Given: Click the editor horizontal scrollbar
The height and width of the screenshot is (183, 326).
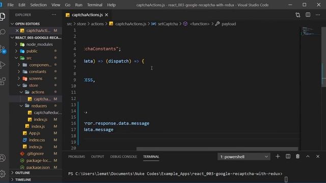Looking at the screenshot, I should (217, 149).
